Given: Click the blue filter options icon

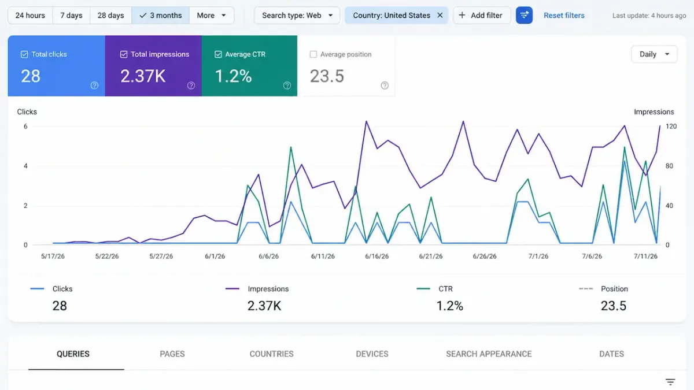Looking at the screenshot, I should (x=525, y=16).
